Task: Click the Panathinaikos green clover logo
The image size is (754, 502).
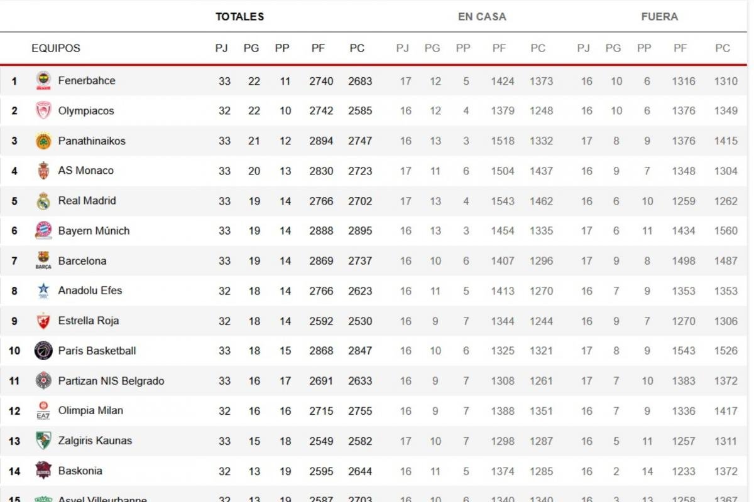Action: click(x=43, y=141)
